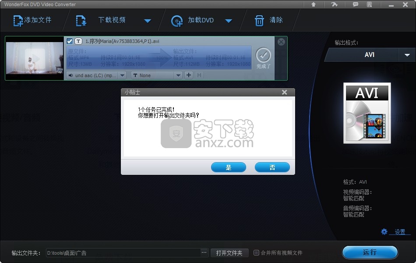Remove the file with the X circle icon

click(281, 42)
